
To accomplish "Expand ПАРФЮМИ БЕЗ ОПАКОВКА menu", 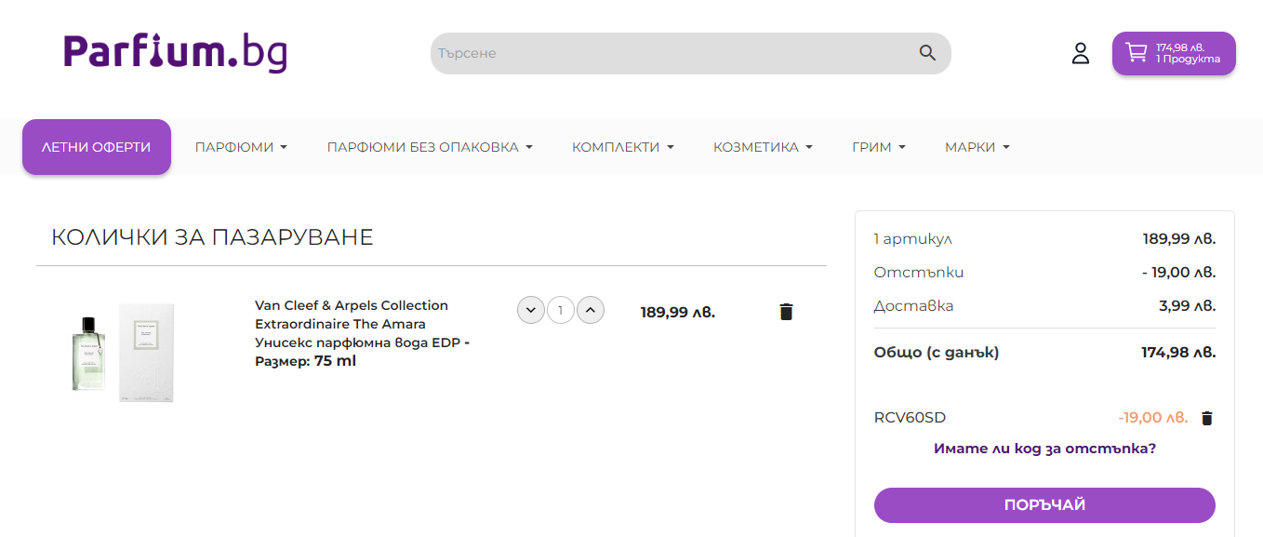I will 430,147.
